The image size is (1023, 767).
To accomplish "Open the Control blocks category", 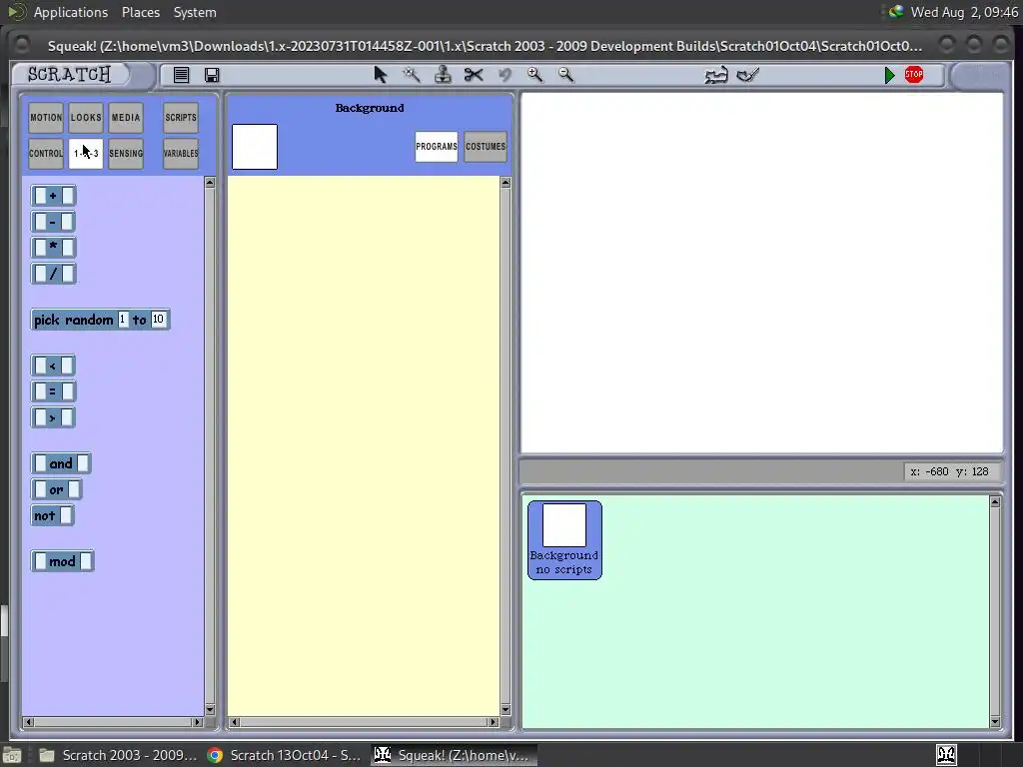I will point(46,153).
